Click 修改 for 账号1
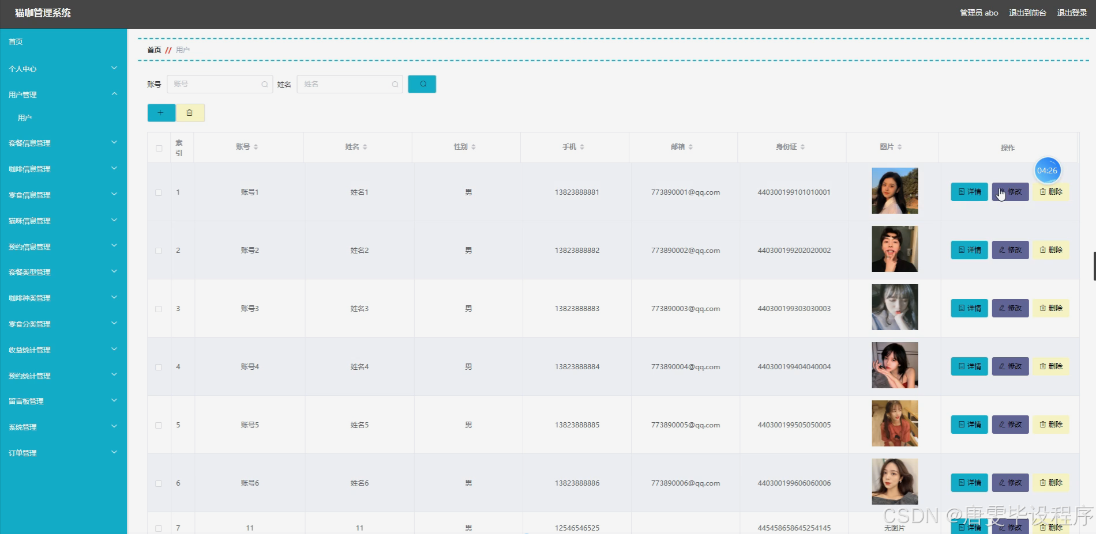Screen dimensions: 1096x534 tap(1010, 192)
